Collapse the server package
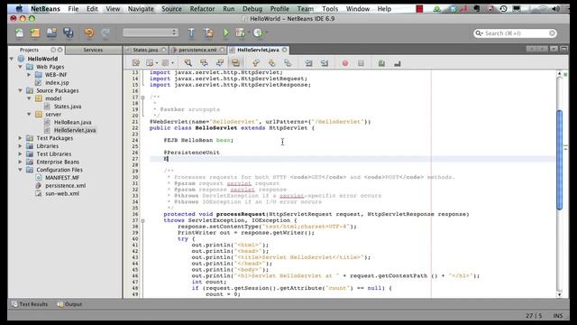 click(29, 115)
